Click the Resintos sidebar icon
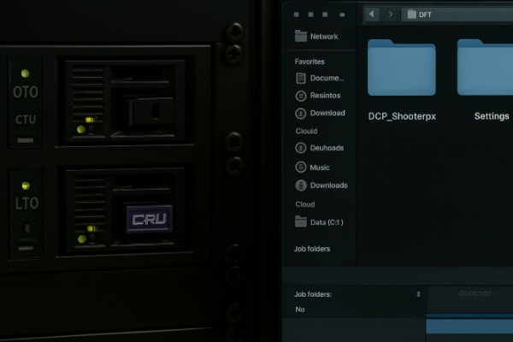 (x=300, y=96)
